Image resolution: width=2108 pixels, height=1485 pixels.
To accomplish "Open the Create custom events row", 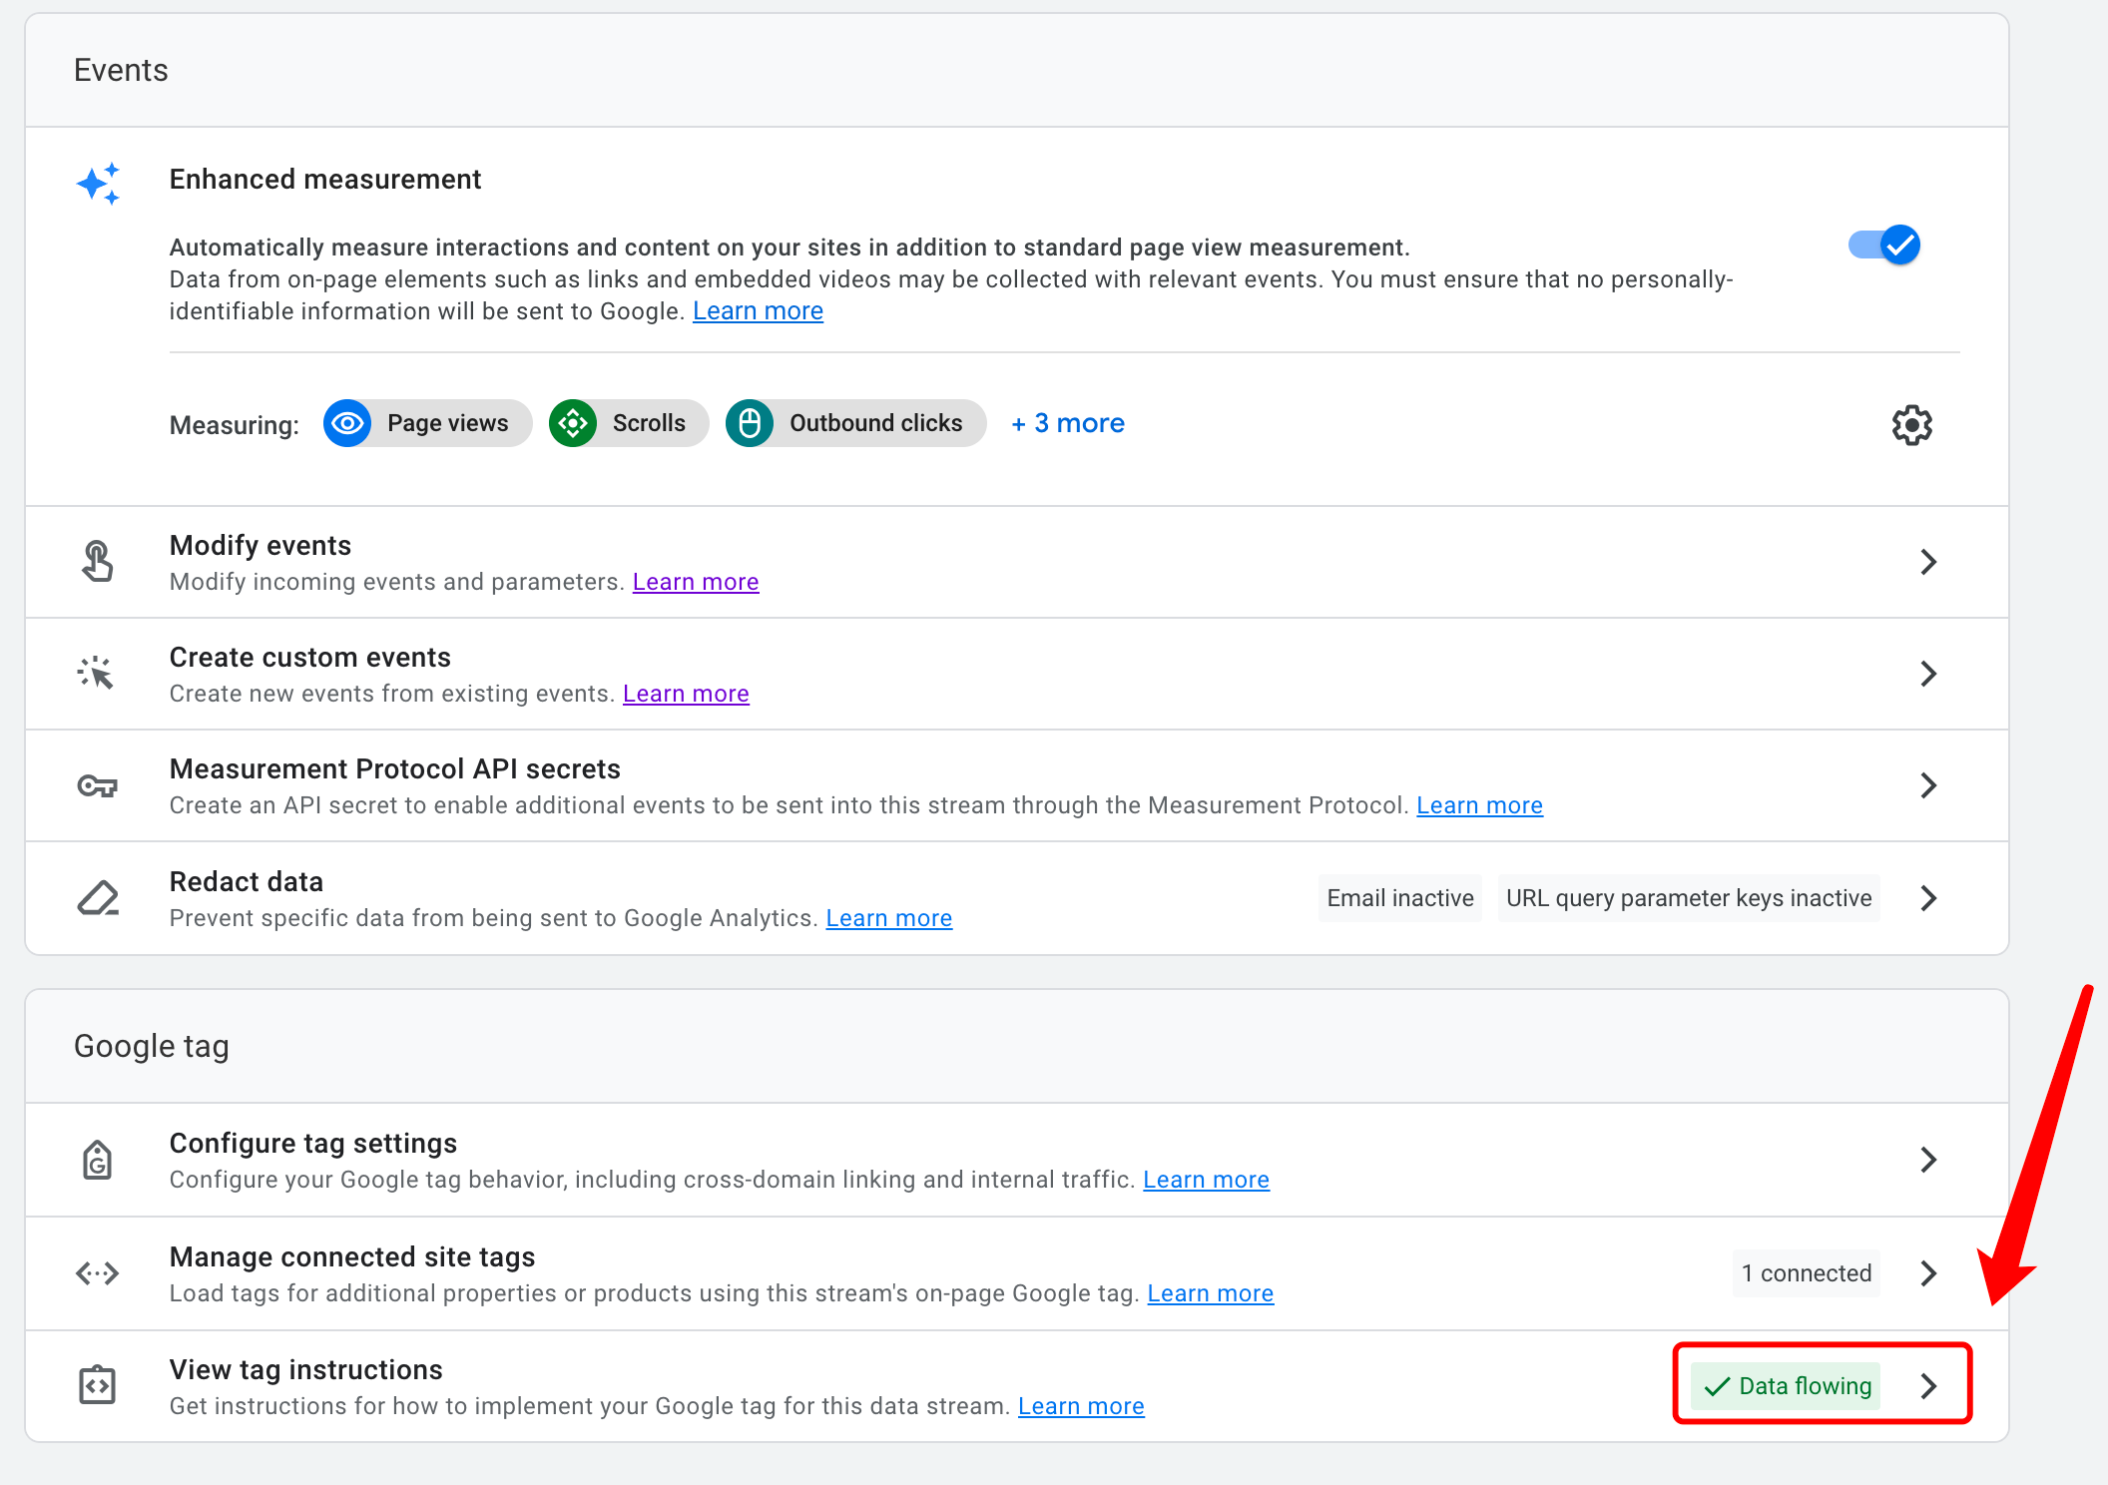I will (x=1016, y=674).
